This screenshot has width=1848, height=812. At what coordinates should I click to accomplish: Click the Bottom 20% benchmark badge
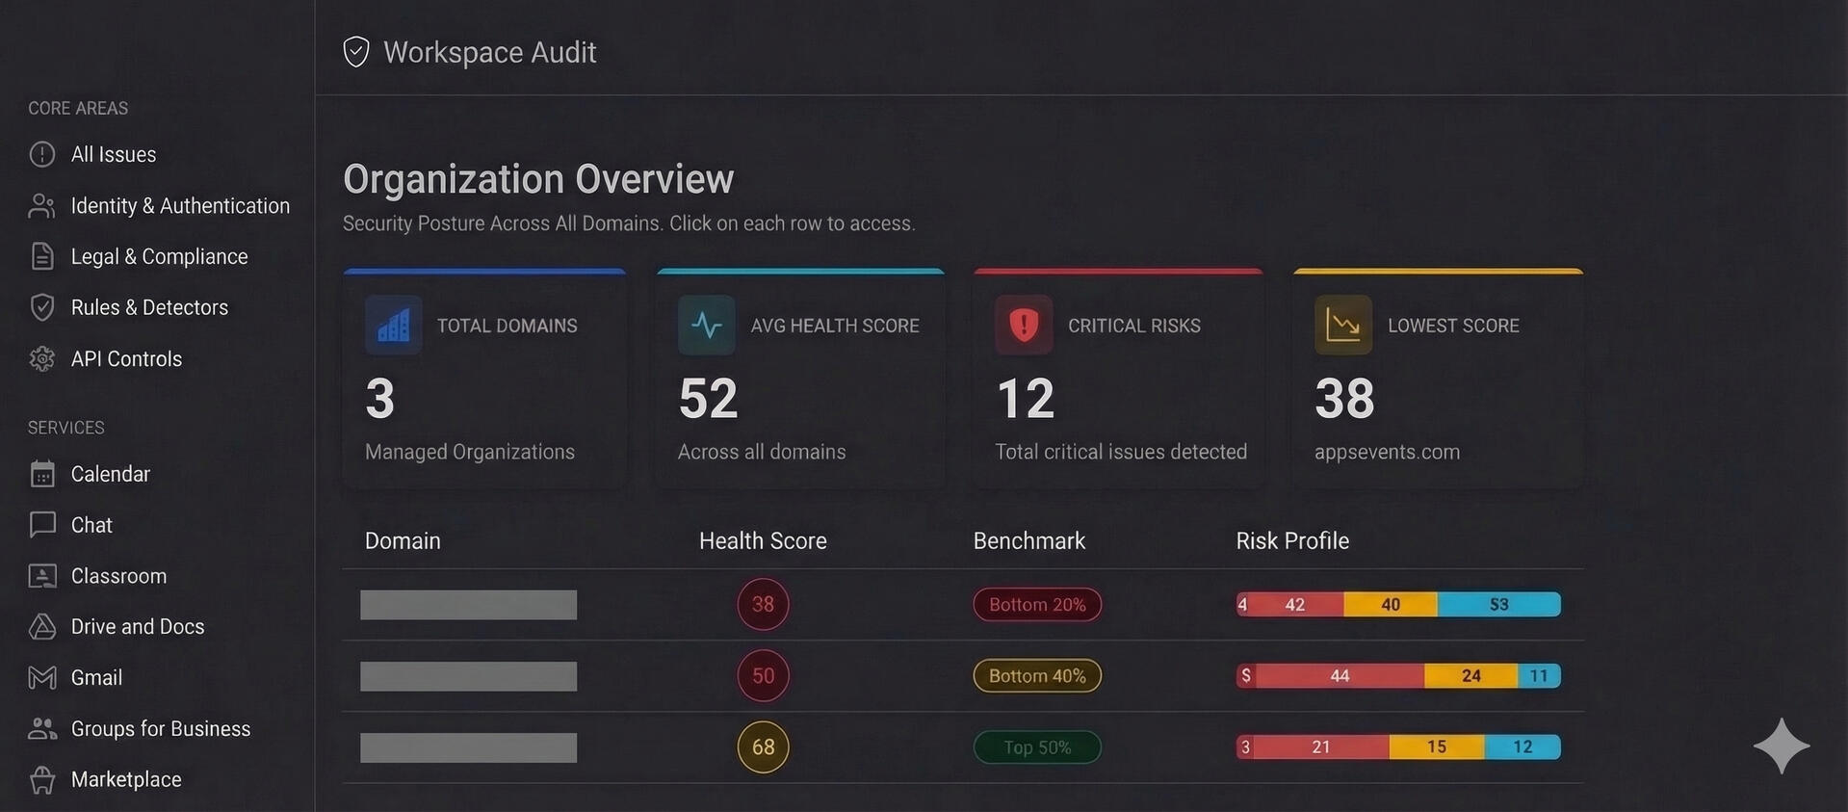[1037, 605]
